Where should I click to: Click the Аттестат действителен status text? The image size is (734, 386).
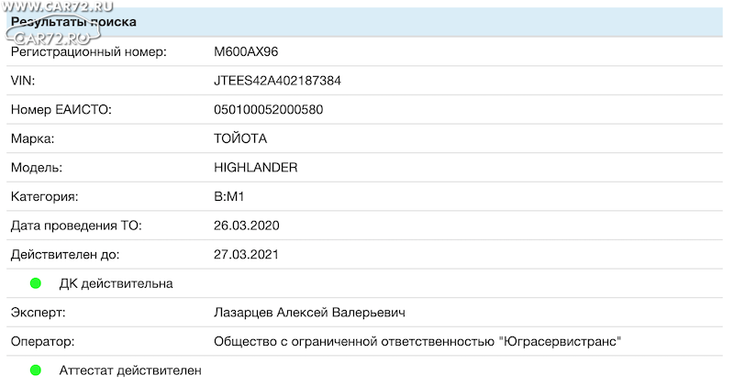(130, 370)
